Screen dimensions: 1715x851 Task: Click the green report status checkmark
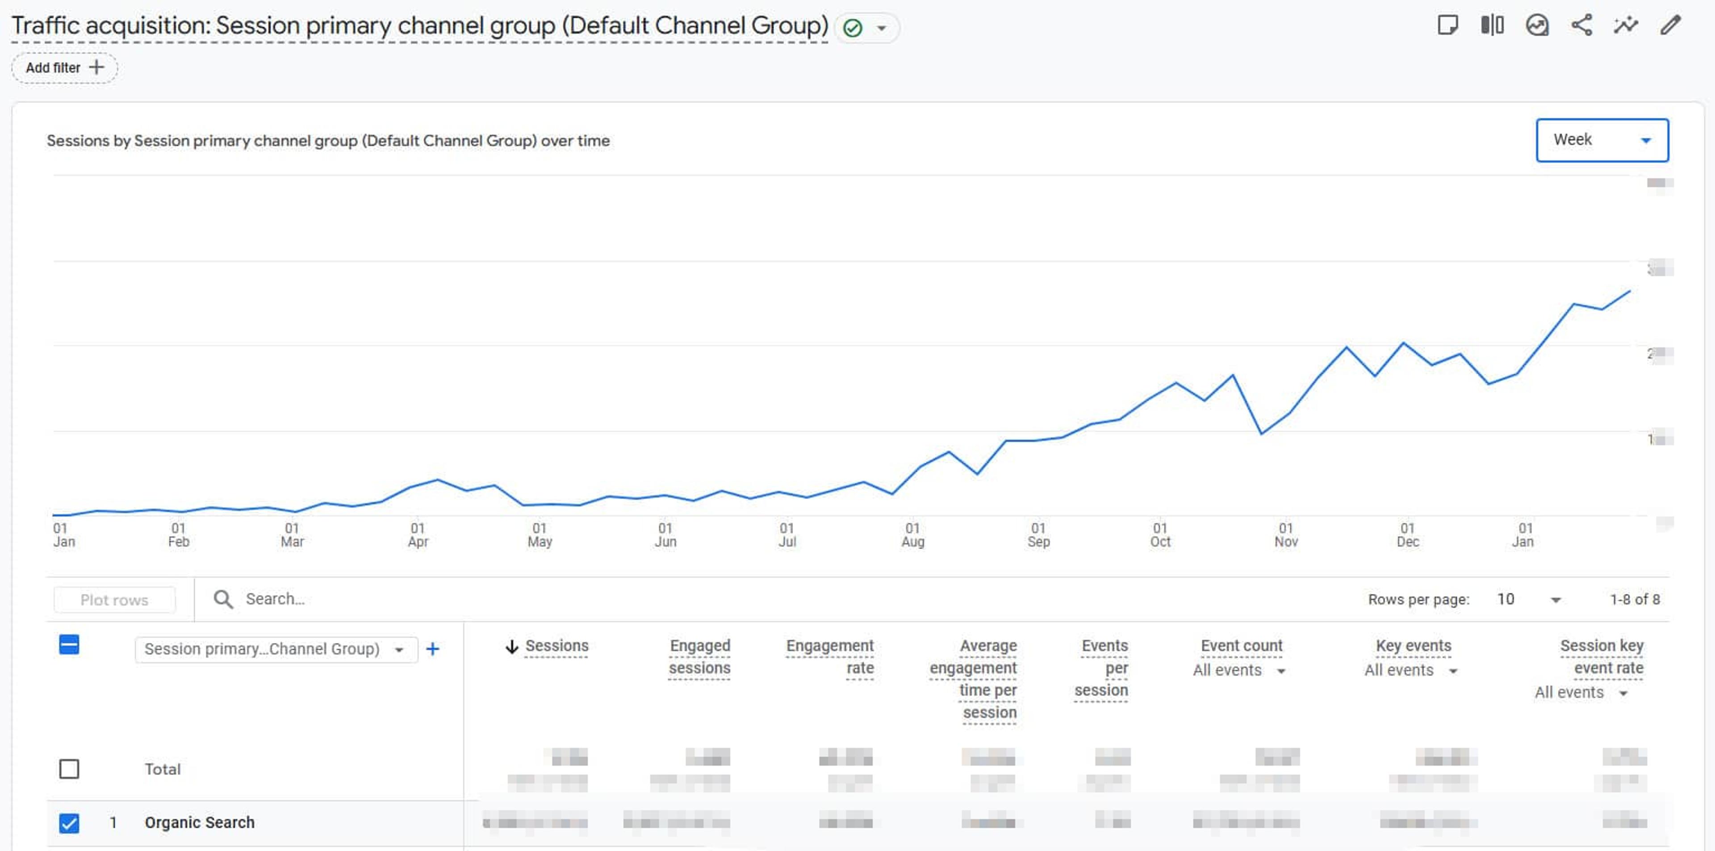pos(852,28)
